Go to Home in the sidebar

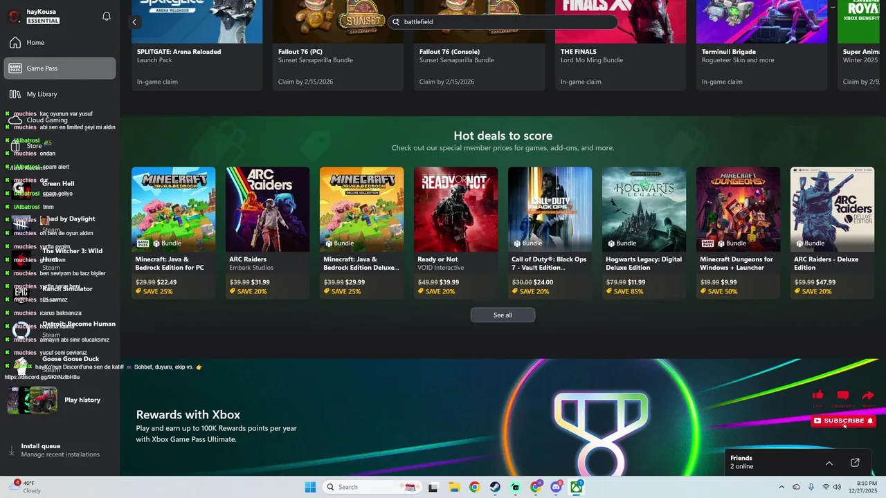coord(60,43)
